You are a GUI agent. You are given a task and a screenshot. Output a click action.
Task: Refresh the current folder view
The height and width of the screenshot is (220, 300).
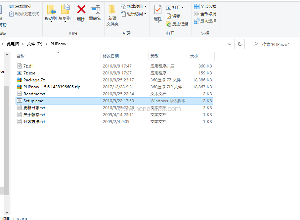pyautogui.click(x=239, y=44)
